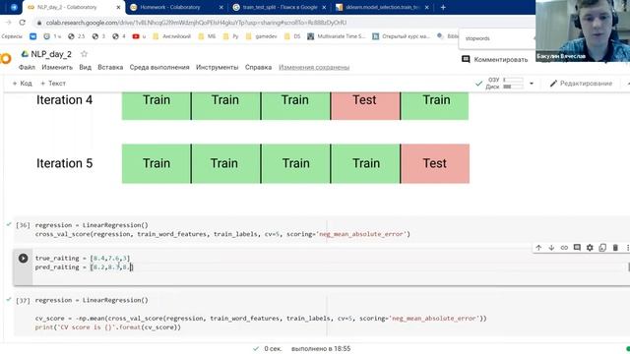Image resolution: width=630 pixels, height=354 pixels.
Task: Open Открытый курс ма... bookmark
Action: pos(401,36)
